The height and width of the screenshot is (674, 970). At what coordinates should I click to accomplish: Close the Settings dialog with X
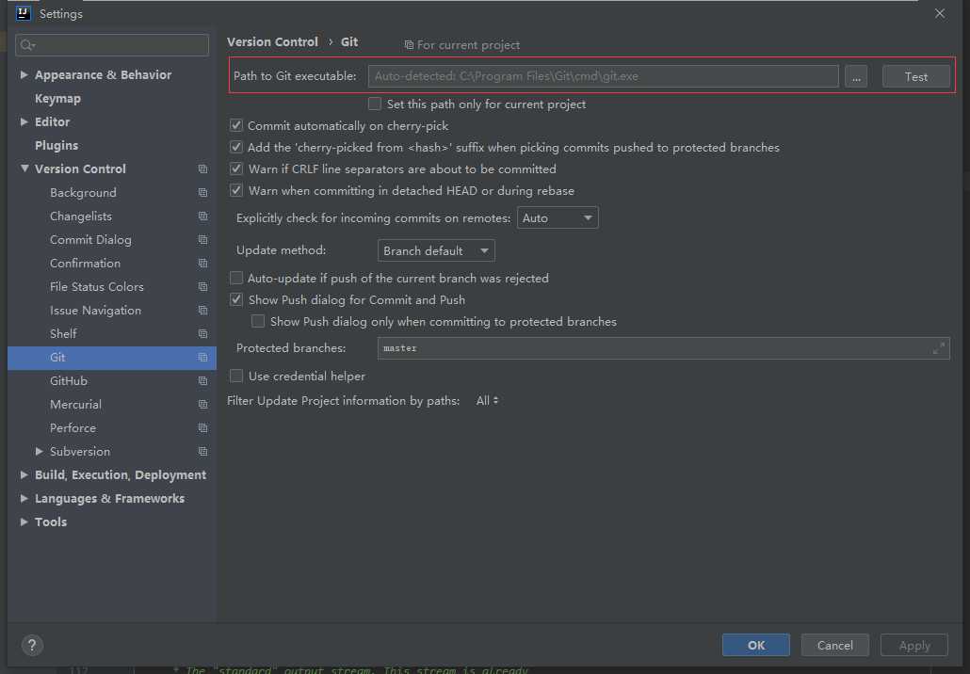[x=940, y=13]
